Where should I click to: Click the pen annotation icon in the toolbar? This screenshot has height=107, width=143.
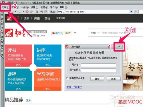coord(45,12)
